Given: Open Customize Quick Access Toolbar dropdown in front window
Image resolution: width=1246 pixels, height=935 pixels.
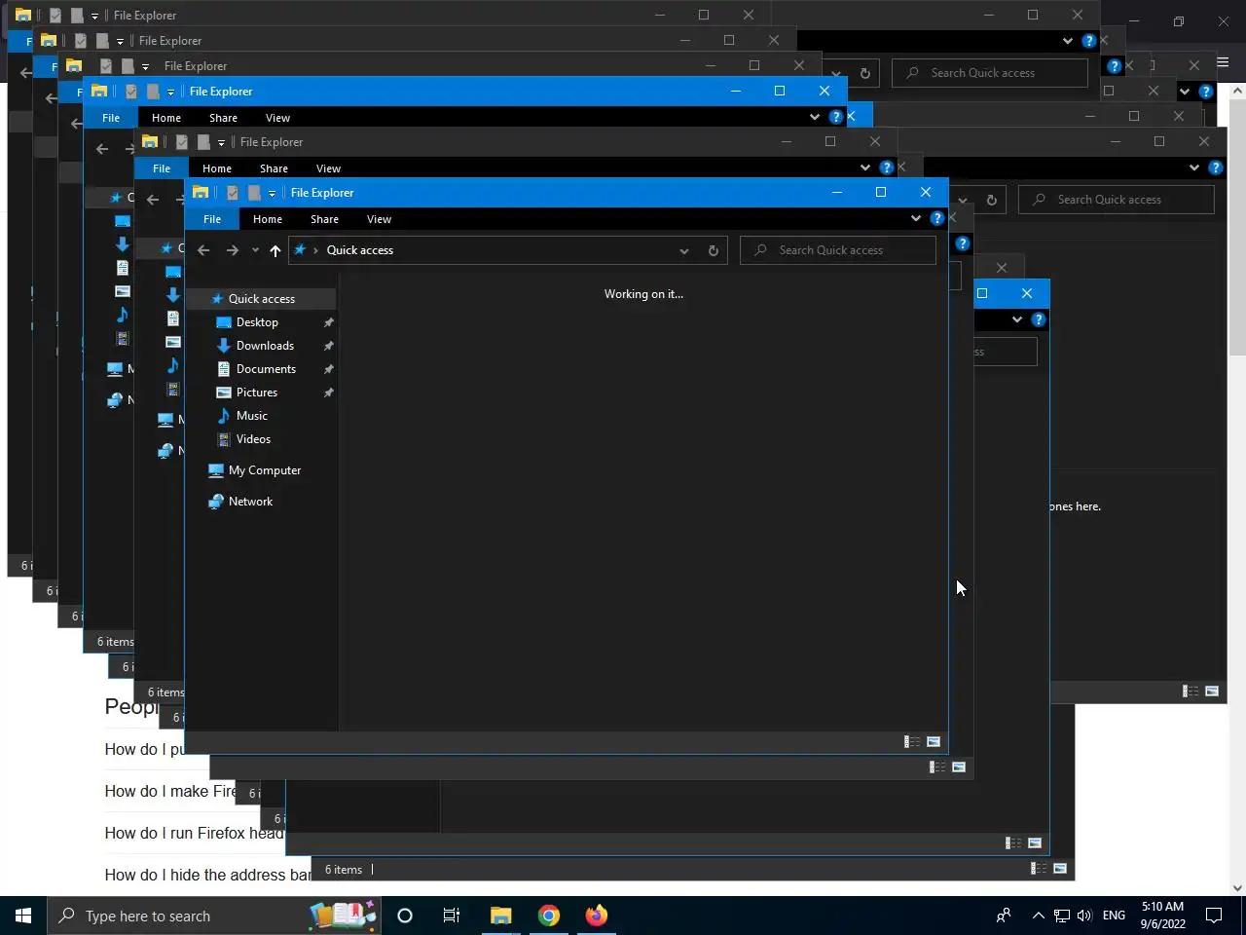Looking at the screenshot, I should (272, 193).
